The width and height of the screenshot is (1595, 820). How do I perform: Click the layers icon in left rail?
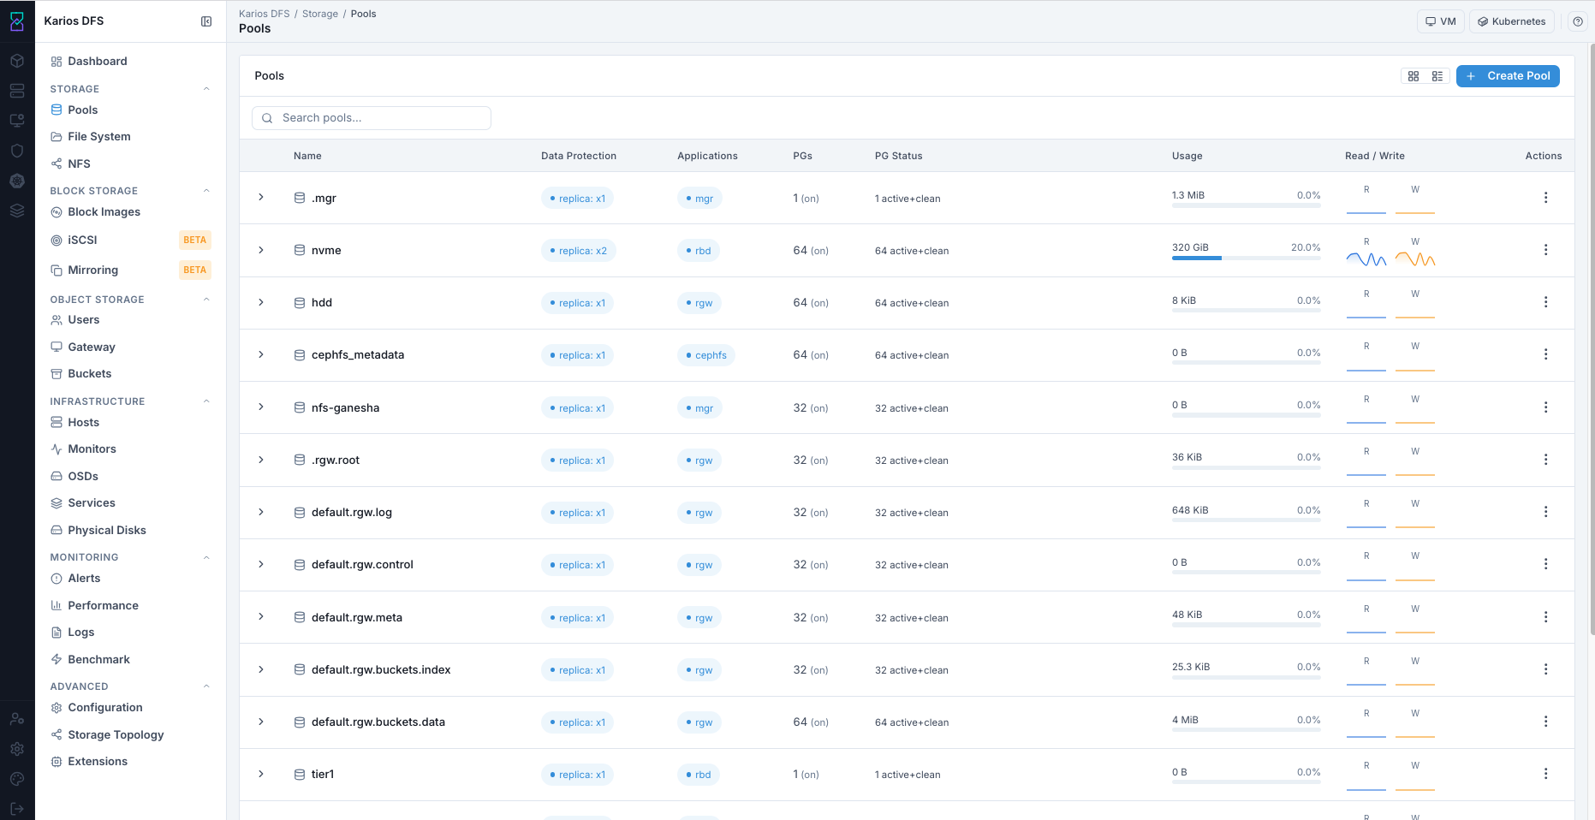17,211
